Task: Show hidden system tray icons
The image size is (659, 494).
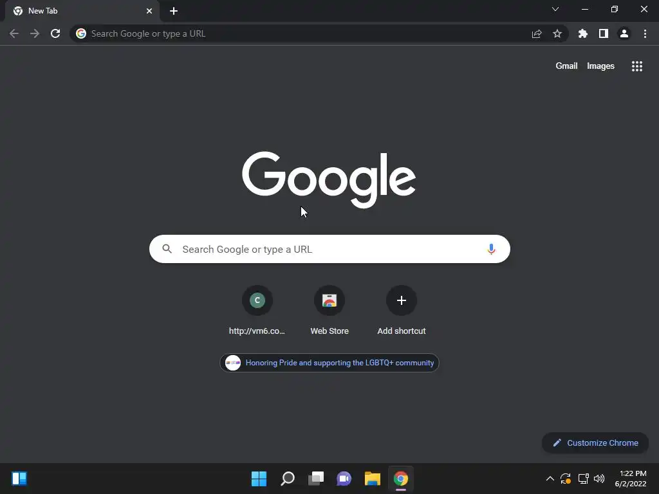Action: click(550, 479)
